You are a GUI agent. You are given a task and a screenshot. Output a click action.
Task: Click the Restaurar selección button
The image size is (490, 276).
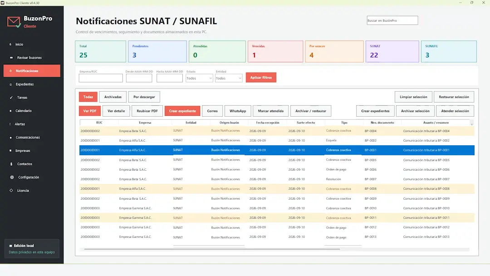[x=454, y=97]
